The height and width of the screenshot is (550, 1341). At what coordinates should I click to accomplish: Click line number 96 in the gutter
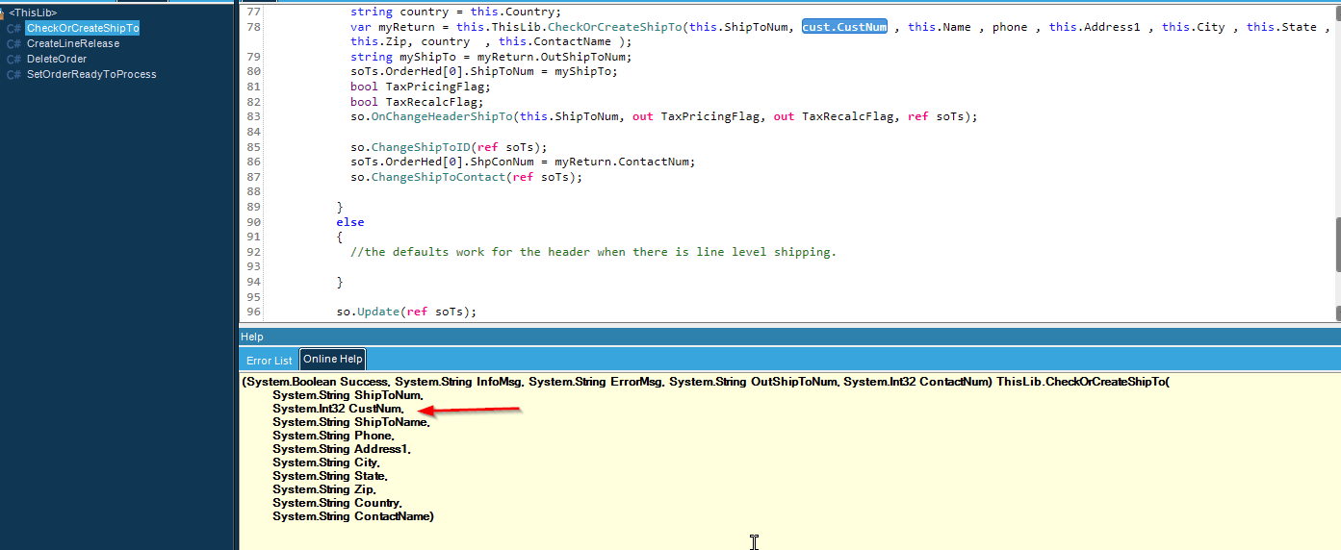tap(253, 312)
